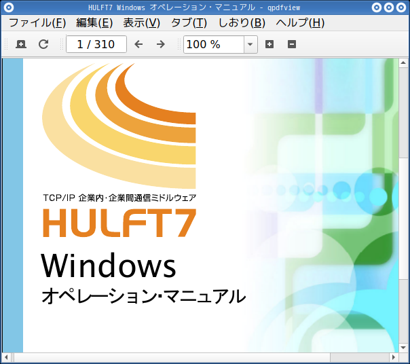Click the vertical scrollbar down arrow
This screenshot has height=364, width=410.
(403, 348)
